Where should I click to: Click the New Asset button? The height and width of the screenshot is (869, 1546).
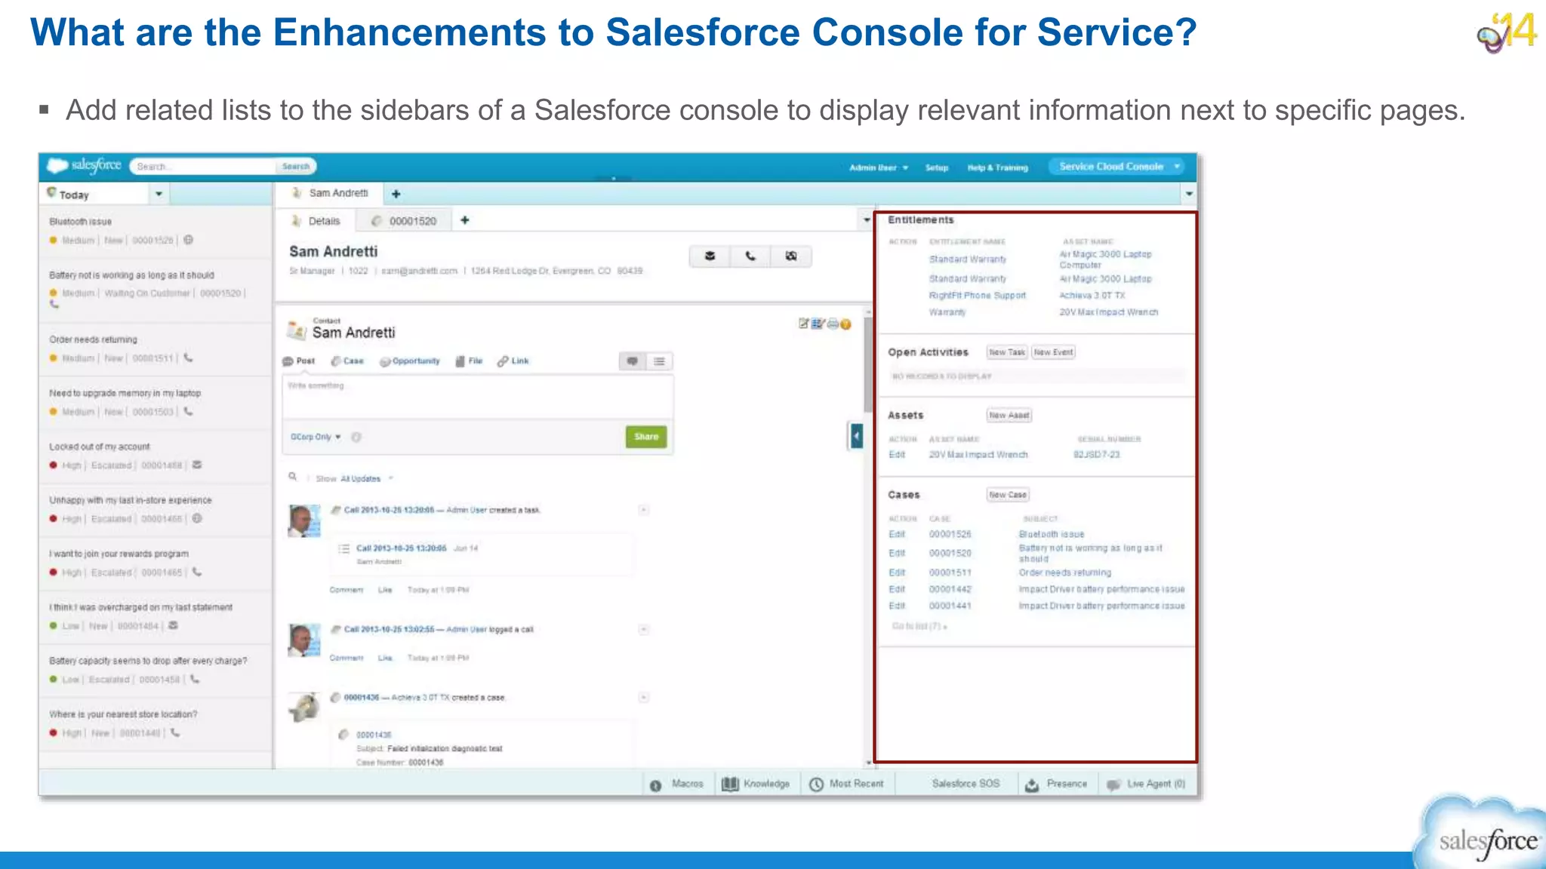pyautogui.click(x=1009, y=416)
